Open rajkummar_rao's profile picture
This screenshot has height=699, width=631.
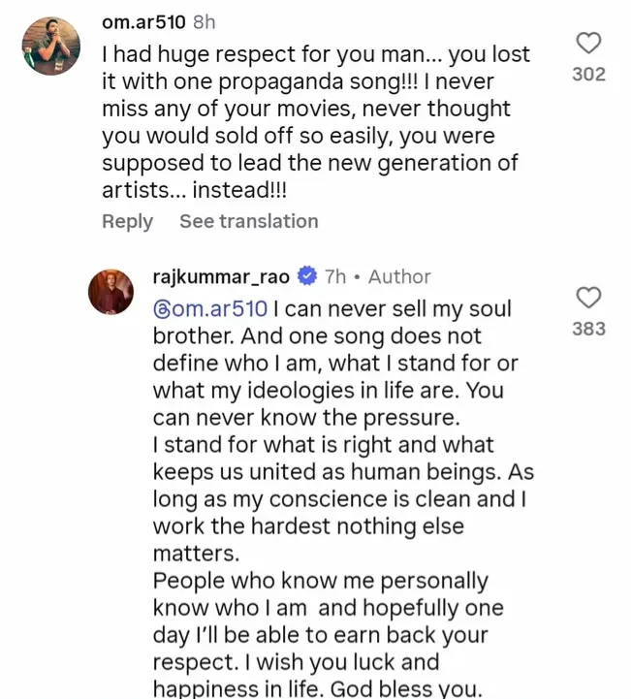(110, 292)
